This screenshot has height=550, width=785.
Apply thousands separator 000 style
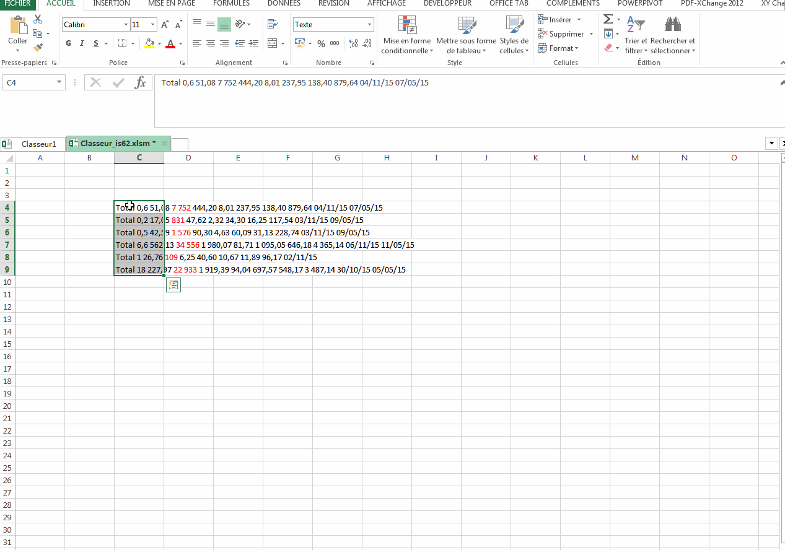click(x=335, y=43)
